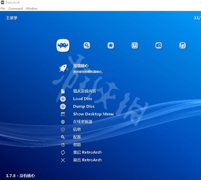Open the Images camera tab icon
Image resolution: width=201 pixels, height=180 pixels.
point(159,45)
